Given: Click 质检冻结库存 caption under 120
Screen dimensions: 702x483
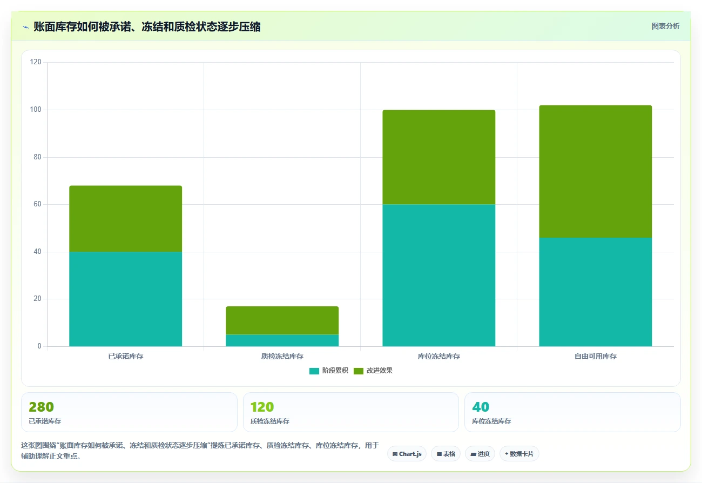Looking at the screenshot, I should 270,421.
